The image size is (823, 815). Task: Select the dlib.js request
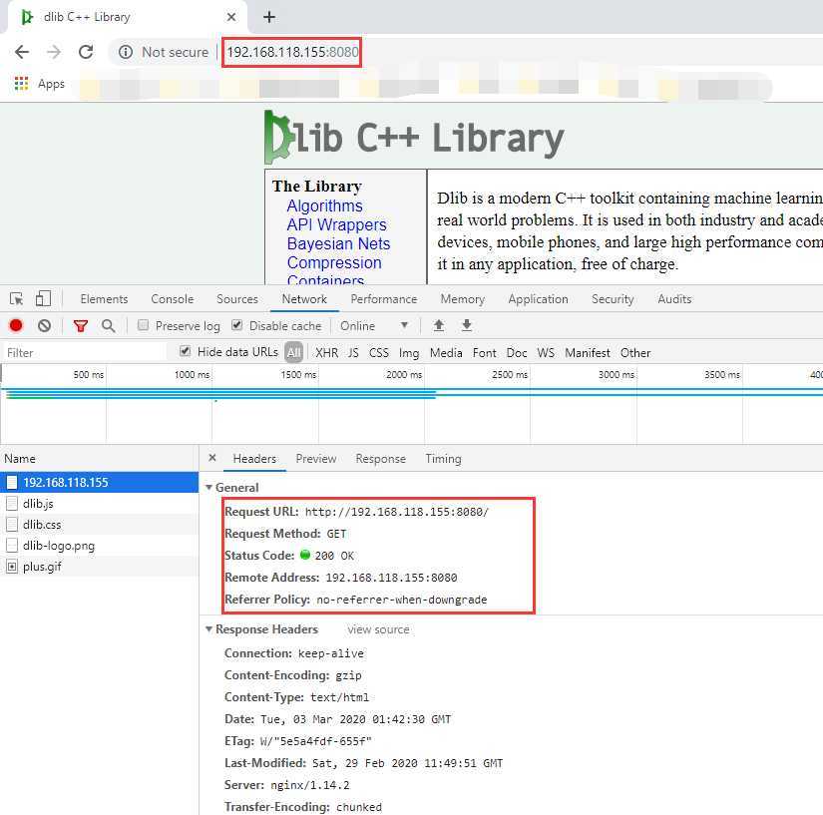pyautogui.click(x=99, y=504)
